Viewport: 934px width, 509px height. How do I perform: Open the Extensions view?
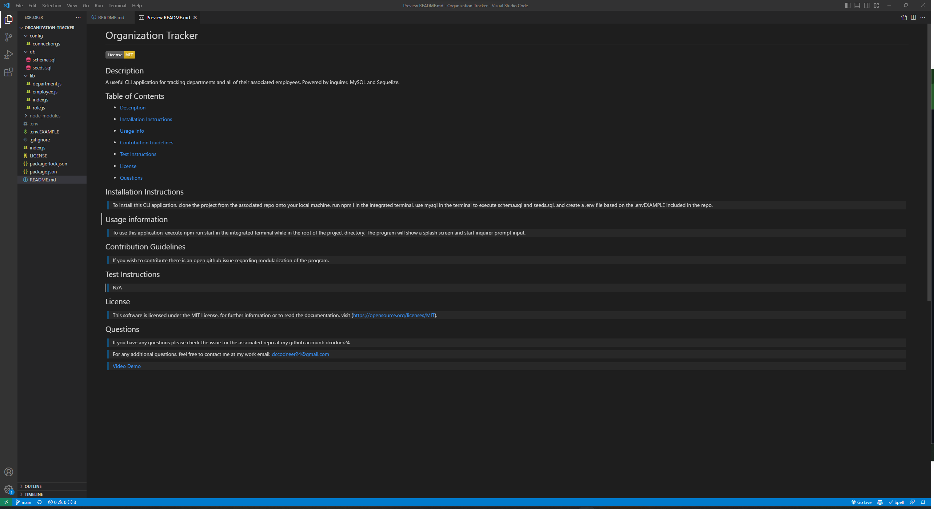(8, 72)
